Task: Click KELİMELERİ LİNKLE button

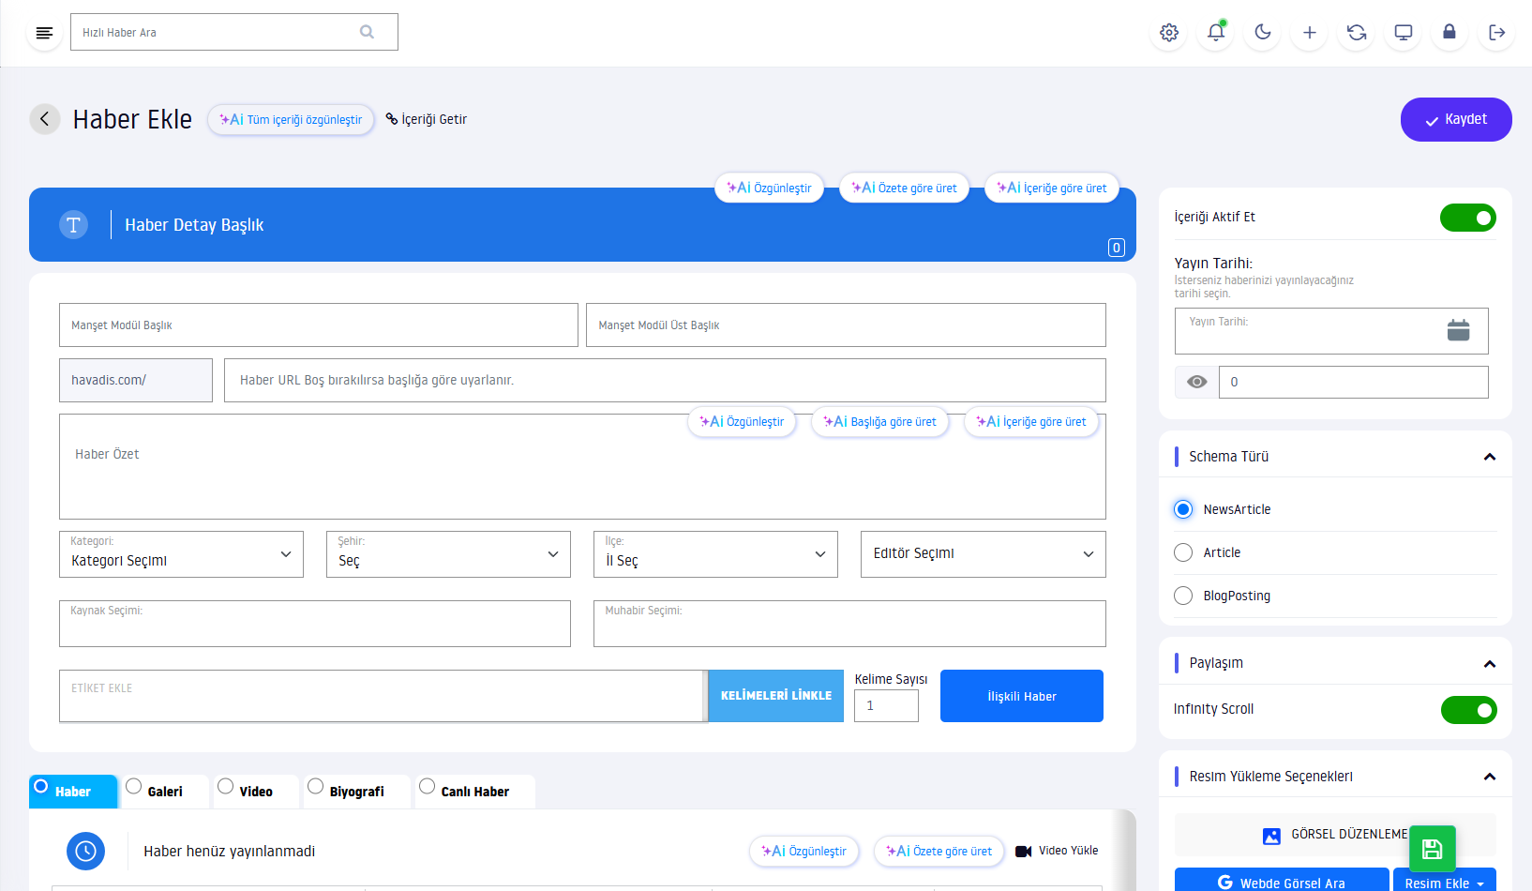Action: (775, 696)
